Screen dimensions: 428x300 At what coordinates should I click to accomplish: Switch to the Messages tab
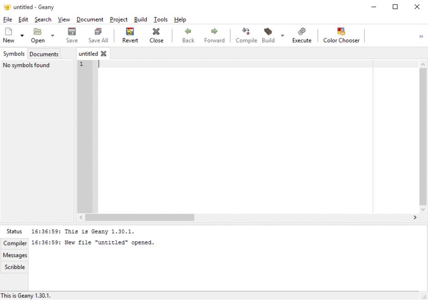pos(15,255)
